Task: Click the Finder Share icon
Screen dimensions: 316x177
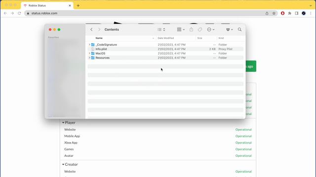Action: 191,29
